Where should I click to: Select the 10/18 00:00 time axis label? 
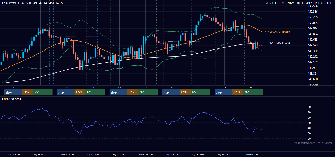coord(198,154)
